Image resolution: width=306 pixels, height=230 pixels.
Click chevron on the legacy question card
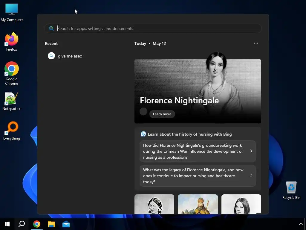tap(251, 175)
